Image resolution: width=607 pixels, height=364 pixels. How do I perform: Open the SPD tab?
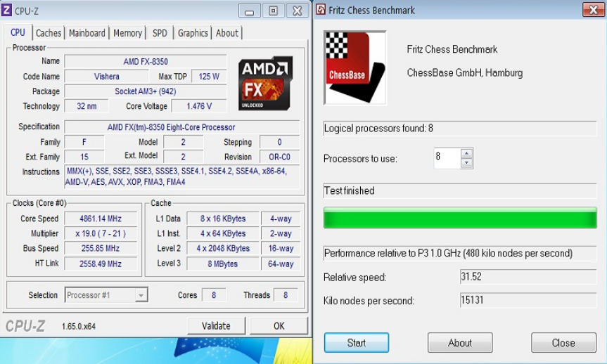[160, 33]
